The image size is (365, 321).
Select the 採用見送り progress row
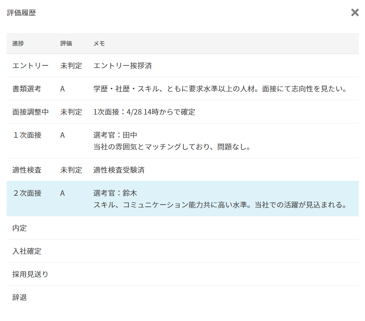(x=30, y=274)
